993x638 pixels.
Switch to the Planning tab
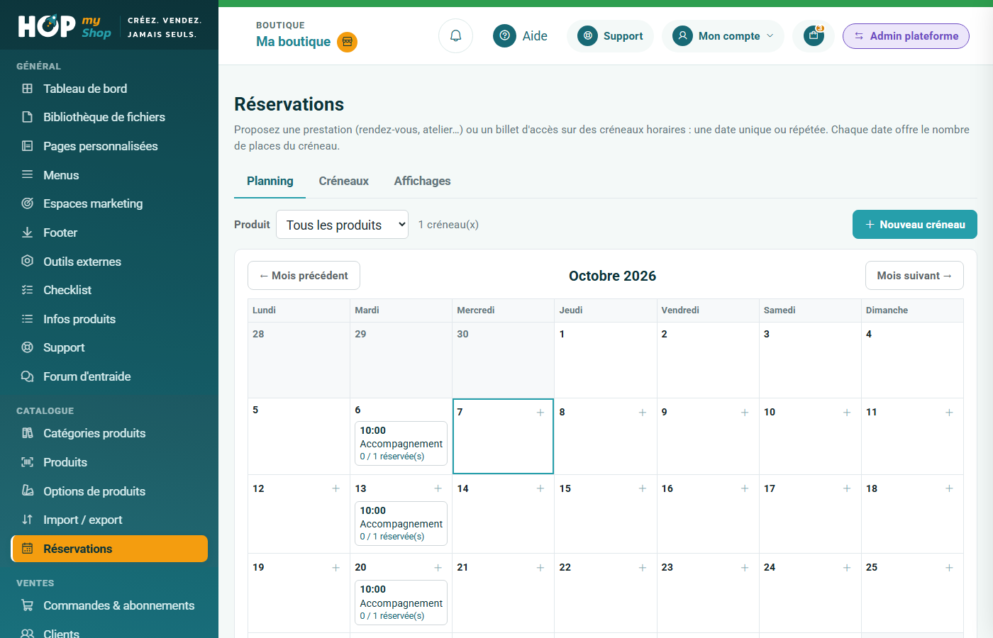(270, 181)
